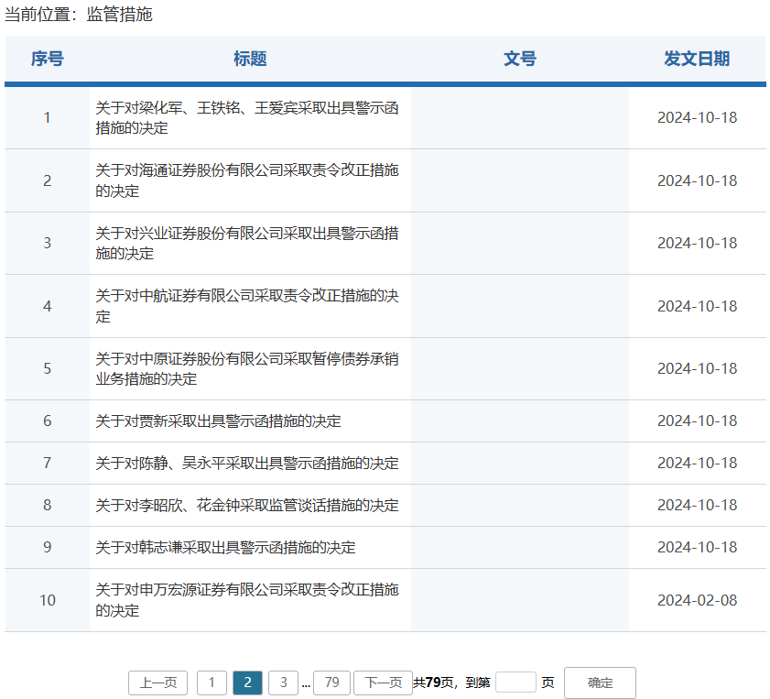Screen dimensions: 770x699
Task: Go to the previous page with 上一页
Action: point(157,683)
